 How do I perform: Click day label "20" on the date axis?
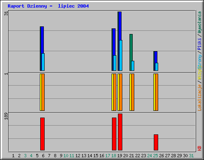[126, 156]
